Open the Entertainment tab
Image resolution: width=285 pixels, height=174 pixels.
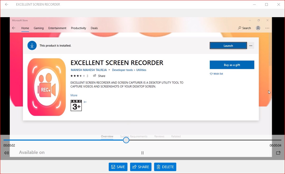point(57,28)
